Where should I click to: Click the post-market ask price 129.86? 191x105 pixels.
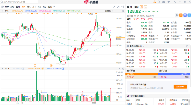point(163,77)
